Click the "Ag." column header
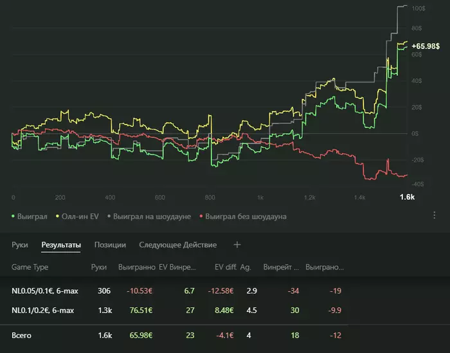This screenshot has height=353, width=450. [246, 267]
